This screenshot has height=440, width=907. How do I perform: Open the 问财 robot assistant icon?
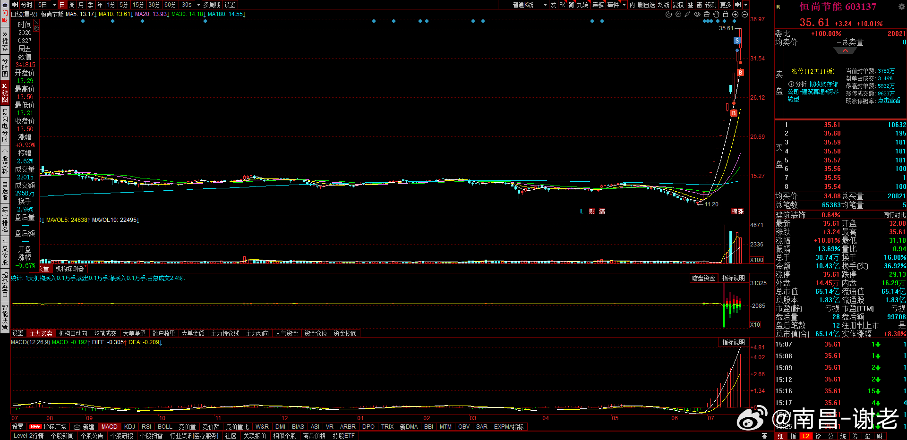tap(5, 14)
